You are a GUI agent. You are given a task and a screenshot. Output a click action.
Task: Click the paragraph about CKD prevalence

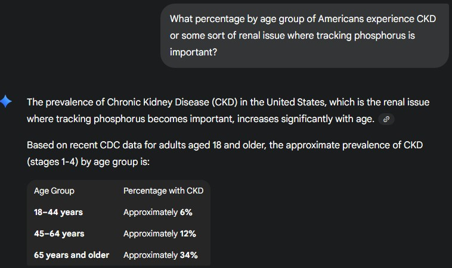(x=228, y=111)
